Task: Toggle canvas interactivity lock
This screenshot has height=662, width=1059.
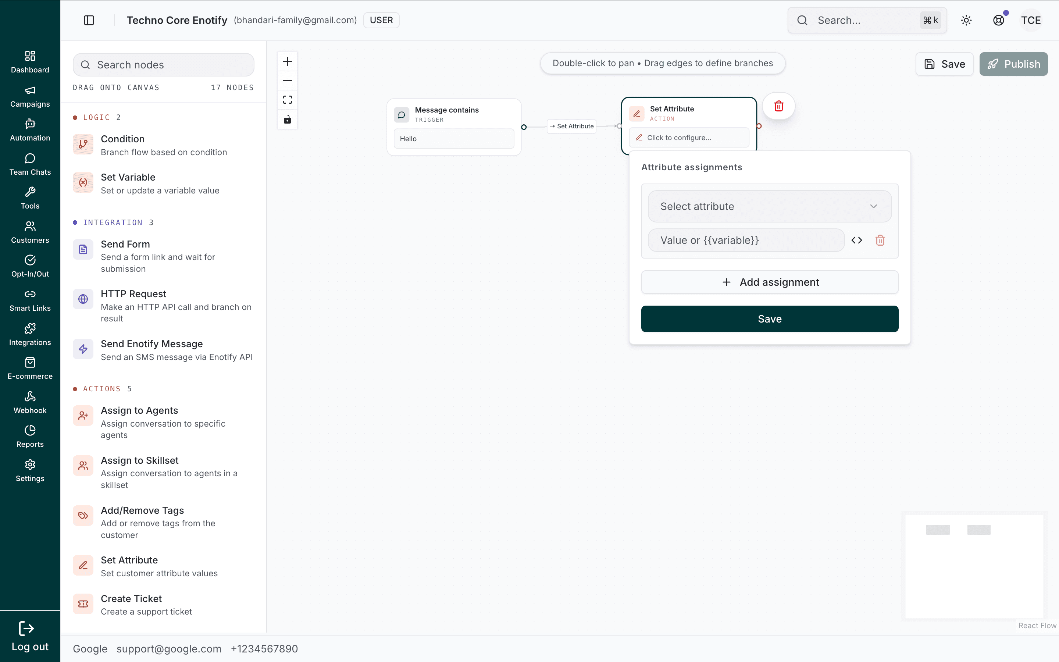Action: (288, 119)
